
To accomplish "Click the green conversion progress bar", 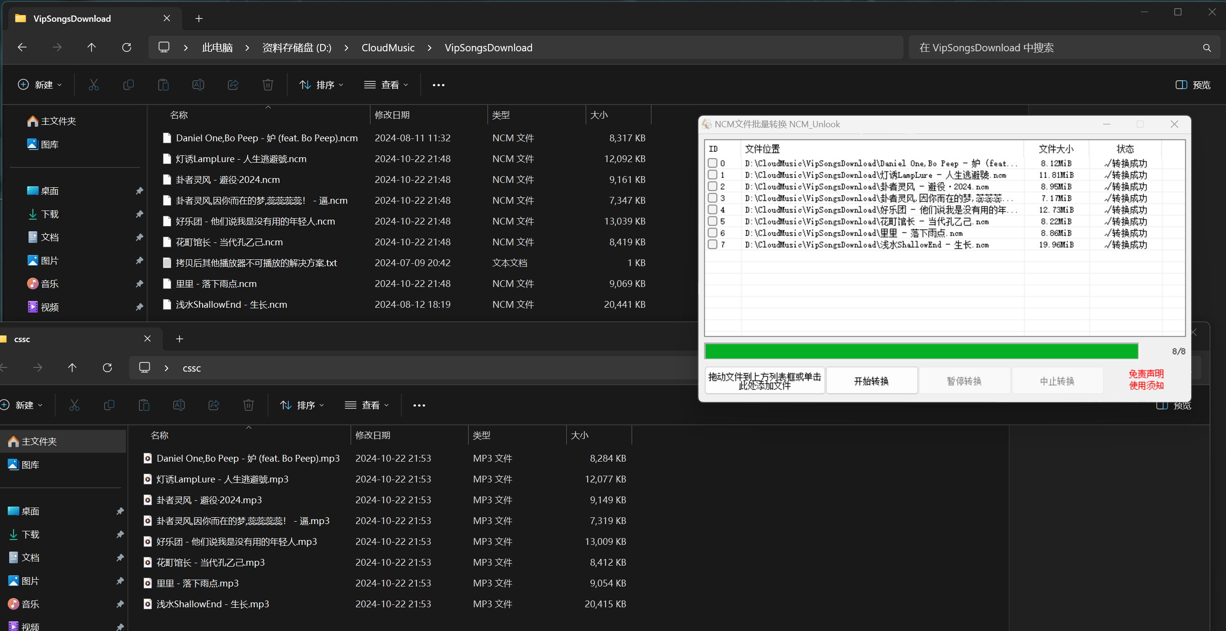I will 921,351.
